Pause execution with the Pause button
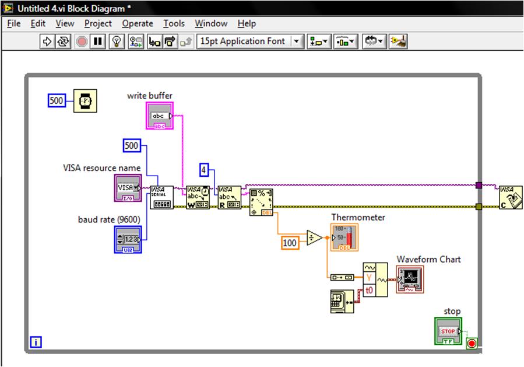This screenshot has width=524, height=367. click(98, 41)
